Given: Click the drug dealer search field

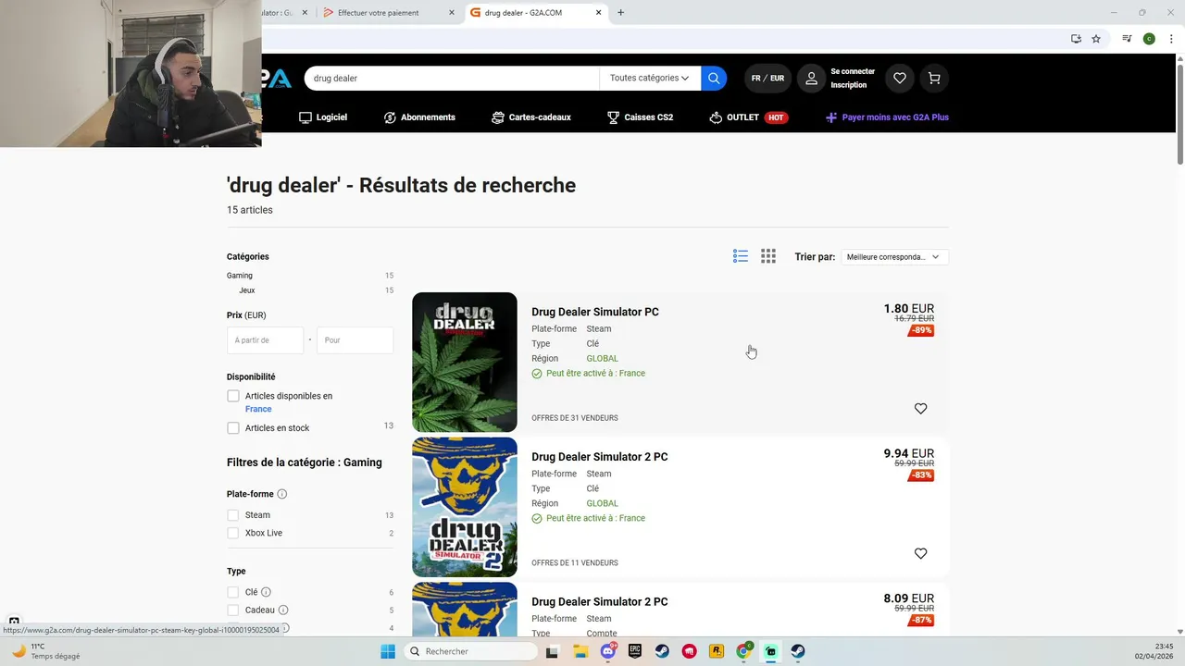Looking at the screenshot, I should pos(452,79).
